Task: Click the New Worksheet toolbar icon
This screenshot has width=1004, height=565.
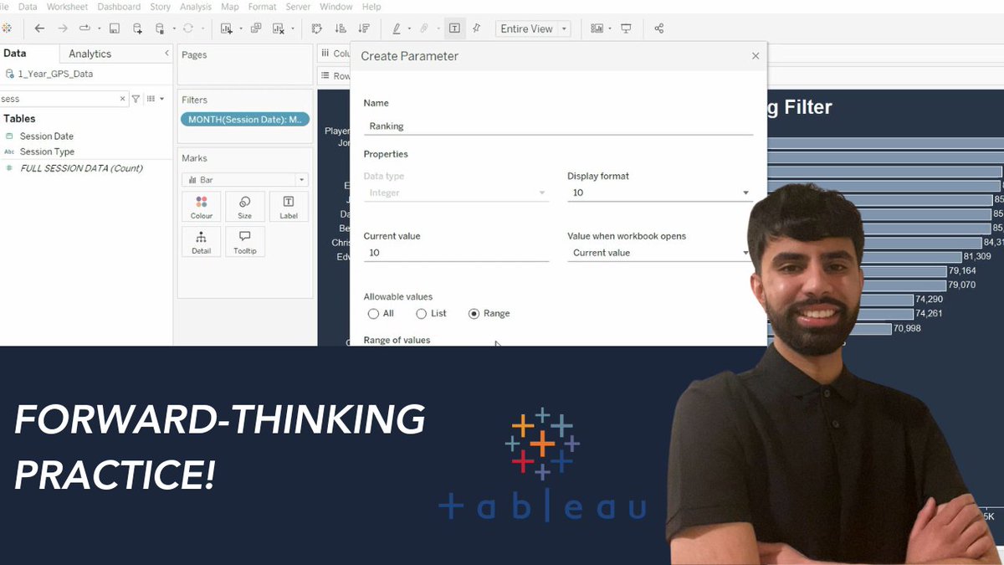Action: (227, 28)
